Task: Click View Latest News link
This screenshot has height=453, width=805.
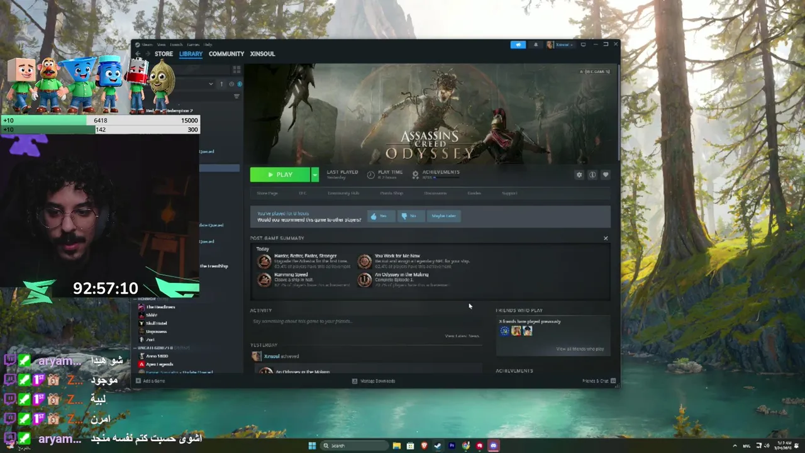Action: coord(462,336)
